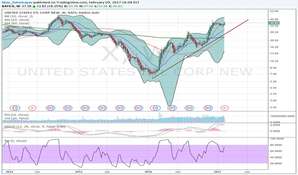
Task: Click the 13.50 price axis label
Action: (x=274, y=53)
